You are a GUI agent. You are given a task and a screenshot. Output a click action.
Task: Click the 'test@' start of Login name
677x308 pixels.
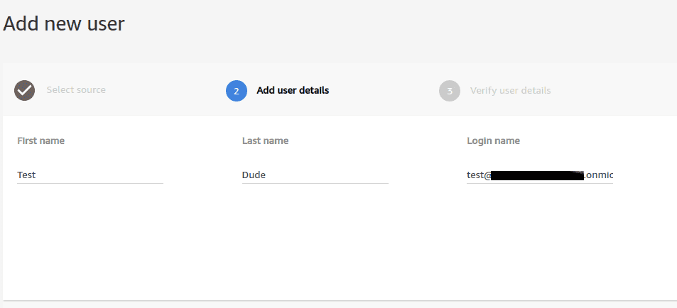coord(479,175)
